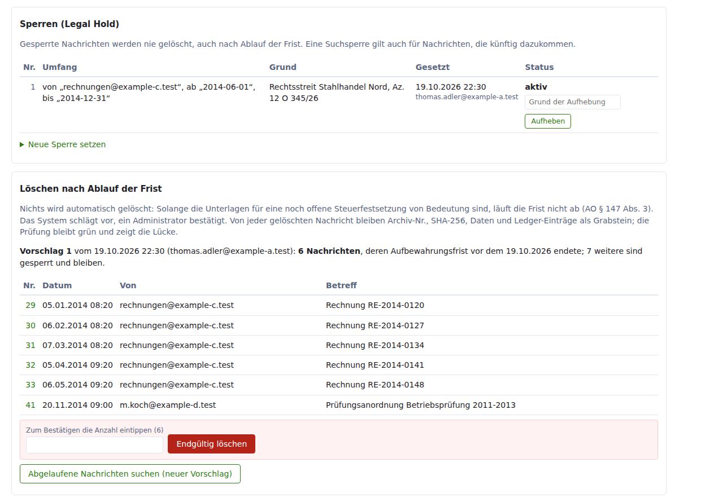Click sender of message dated 07.03.2014

177,345
